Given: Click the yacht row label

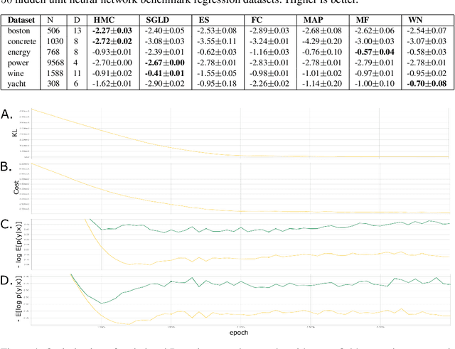Looking at the screenshot, I should click(x=18, y=84).
